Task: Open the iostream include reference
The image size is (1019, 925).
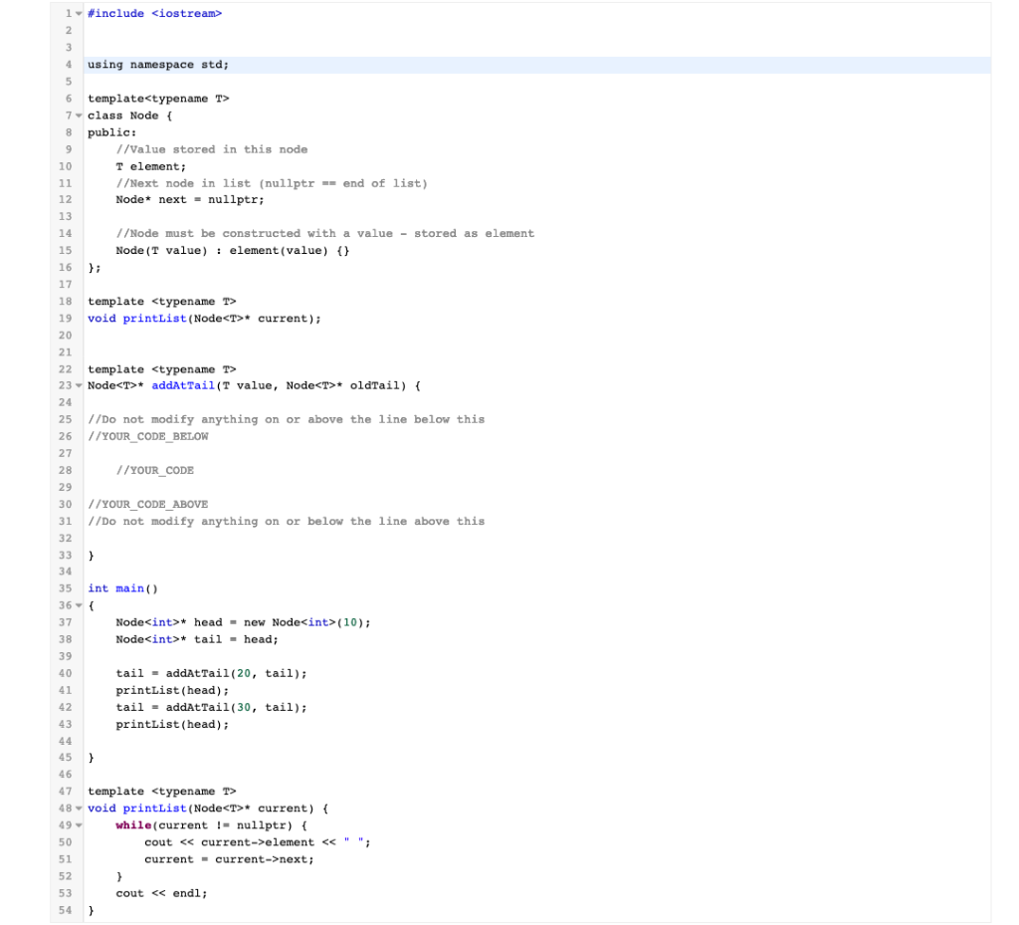Action: tap(189, 13)
